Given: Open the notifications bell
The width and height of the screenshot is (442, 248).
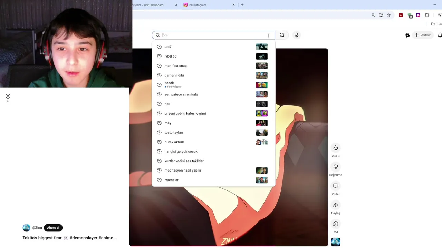Looking at the screenshot, I should [x=440, y=35].
